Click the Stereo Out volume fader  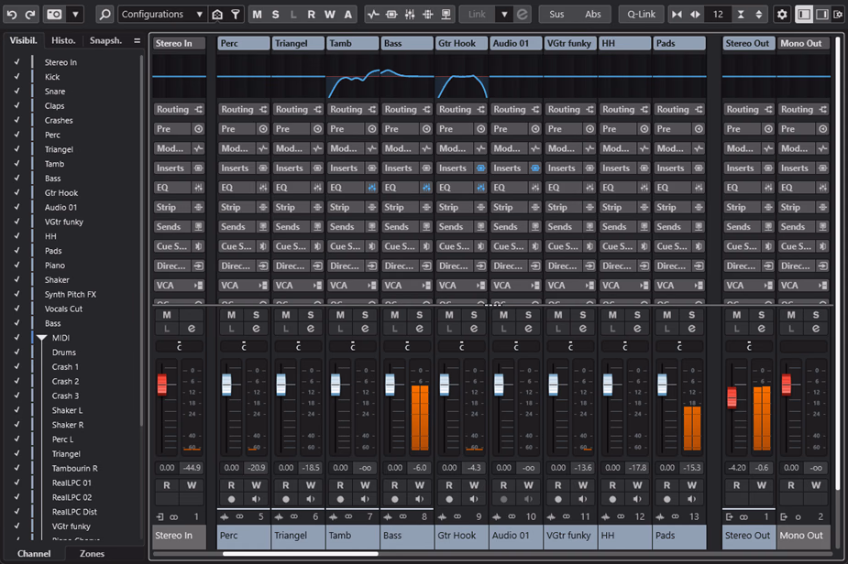coord(732,397)
